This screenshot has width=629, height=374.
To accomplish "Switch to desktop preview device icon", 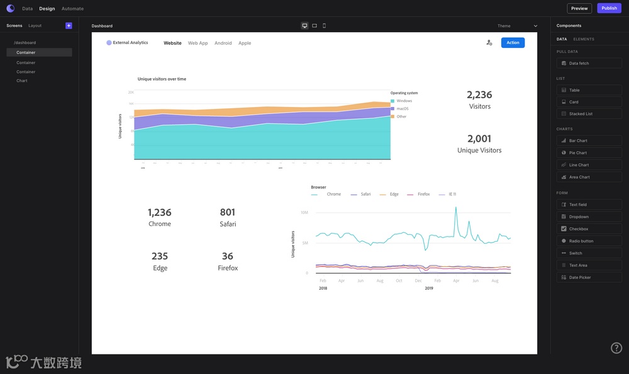I will [x=305, y=26].
